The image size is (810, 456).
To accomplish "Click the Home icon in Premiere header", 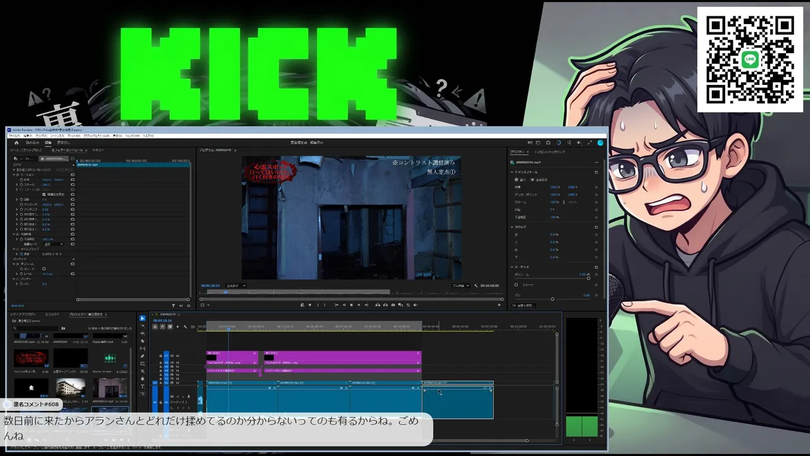I will (x=16, y=142).
